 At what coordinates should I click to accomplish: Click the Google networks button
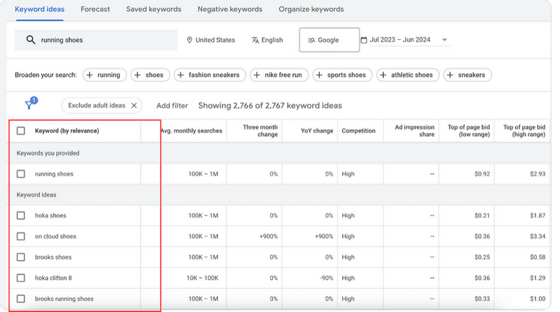tap(329, 40)
